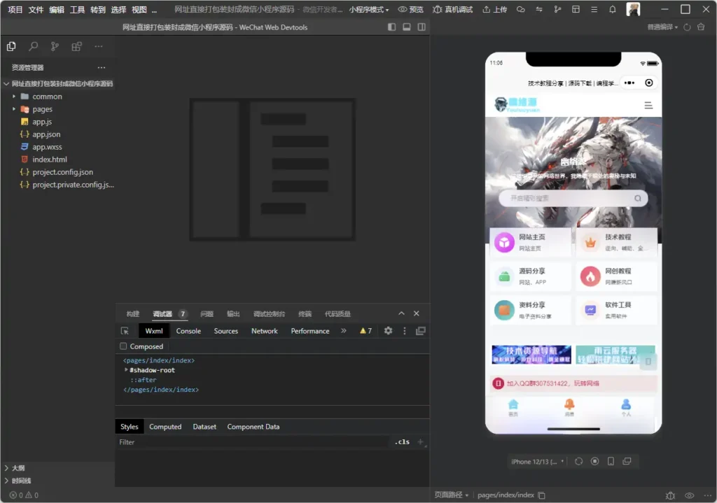Viewport: 717px width, 503px height.
Task: Switch to the Component Data tab
Action: pos(253,427)
